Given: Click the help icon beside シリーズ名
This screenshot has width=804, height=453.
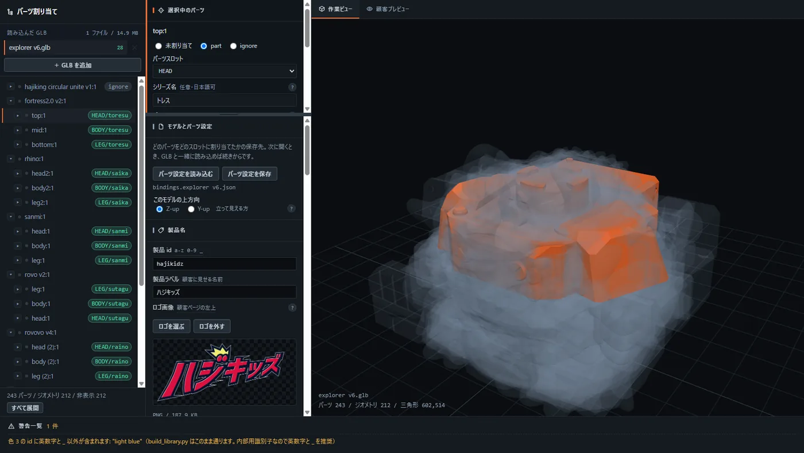Looking at the screenshot, I should 292,87.
